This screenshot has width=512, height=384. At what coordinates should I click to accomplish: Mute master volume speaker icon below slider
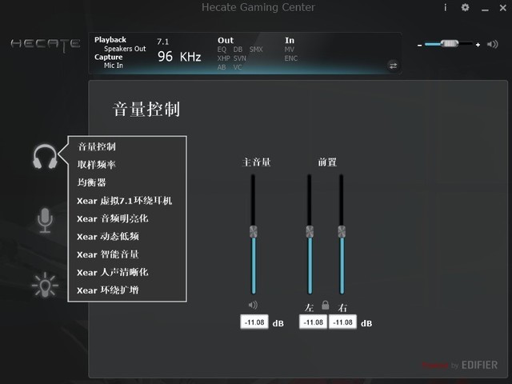click(x=253, y=305)
